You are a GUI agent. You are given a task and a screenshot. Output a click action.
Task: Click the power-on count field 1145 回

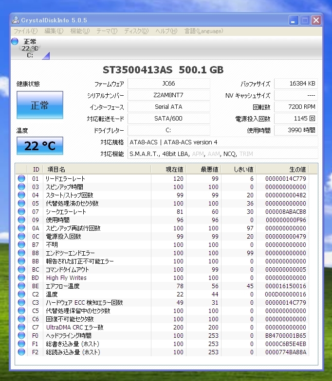tap(296, 119)
